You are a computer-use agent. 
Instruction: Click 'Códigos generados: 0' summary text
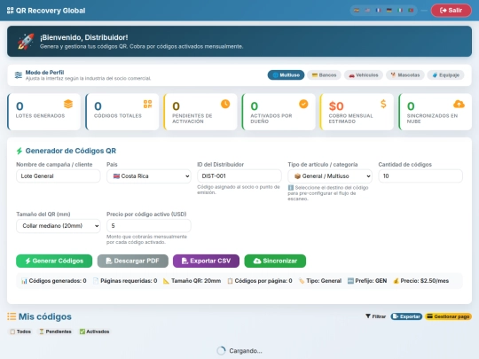[x=54, y=281]
